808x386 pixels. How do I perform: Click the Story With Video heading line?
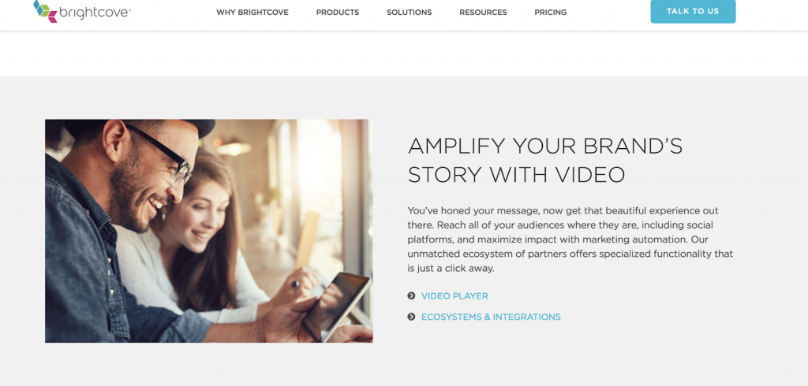click(516, 175)
